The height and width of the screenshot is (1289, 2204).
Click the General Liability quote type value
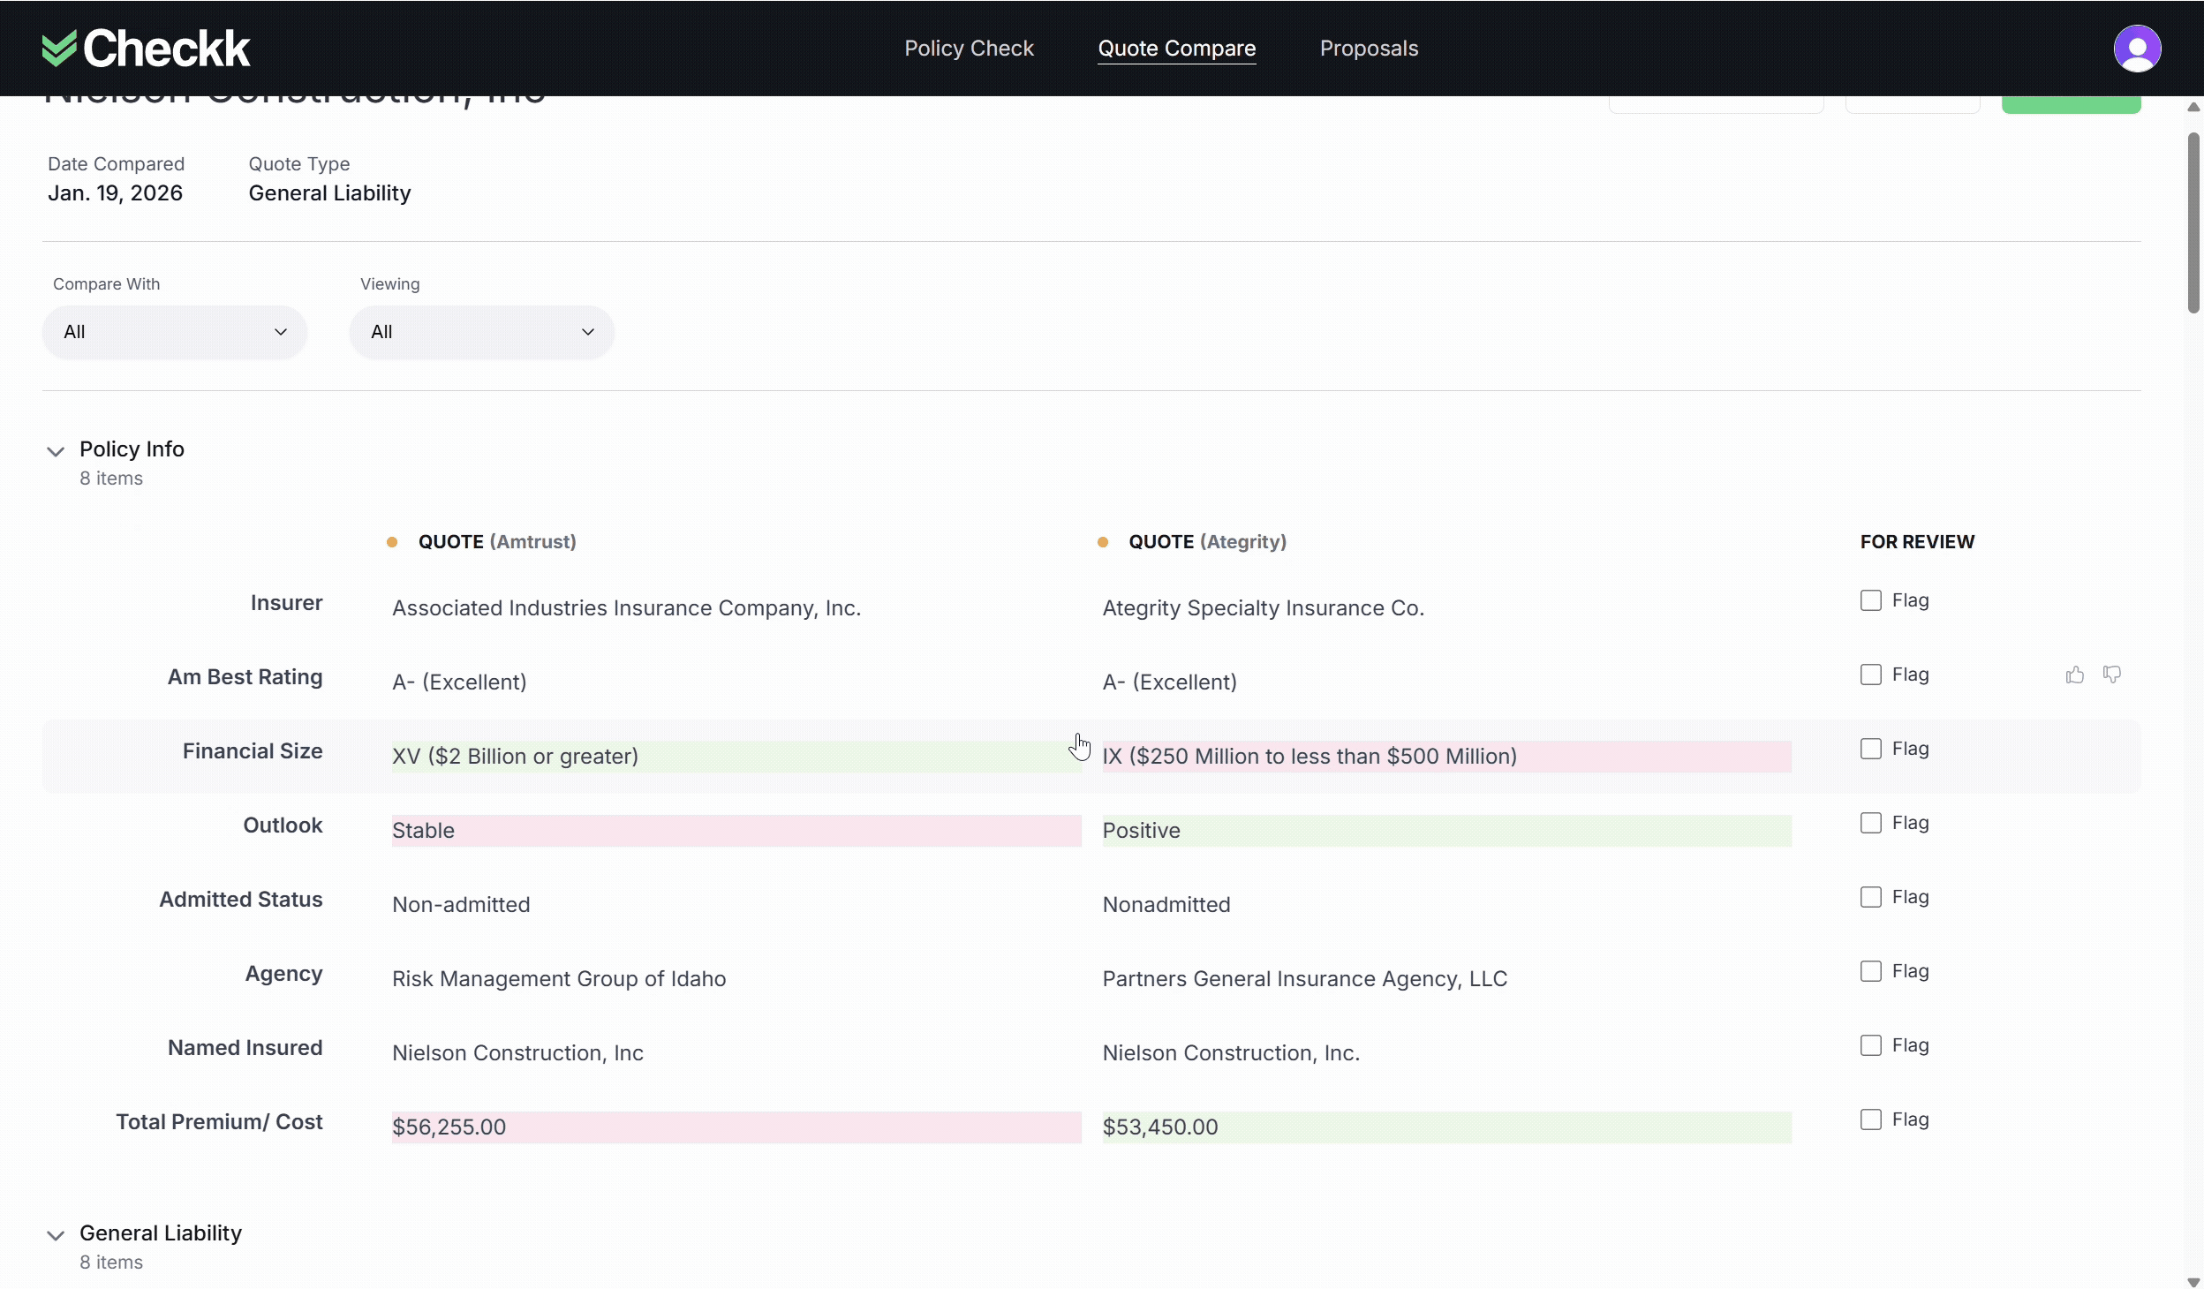329,193
